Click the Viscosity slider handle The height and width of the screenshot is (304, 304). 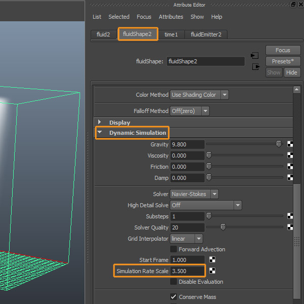[x=209, y=155]
